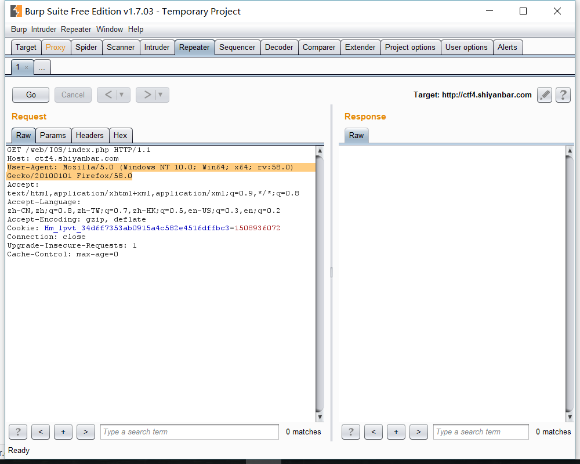
Task: Open the Decoder tab
Action: click(279, 48)
